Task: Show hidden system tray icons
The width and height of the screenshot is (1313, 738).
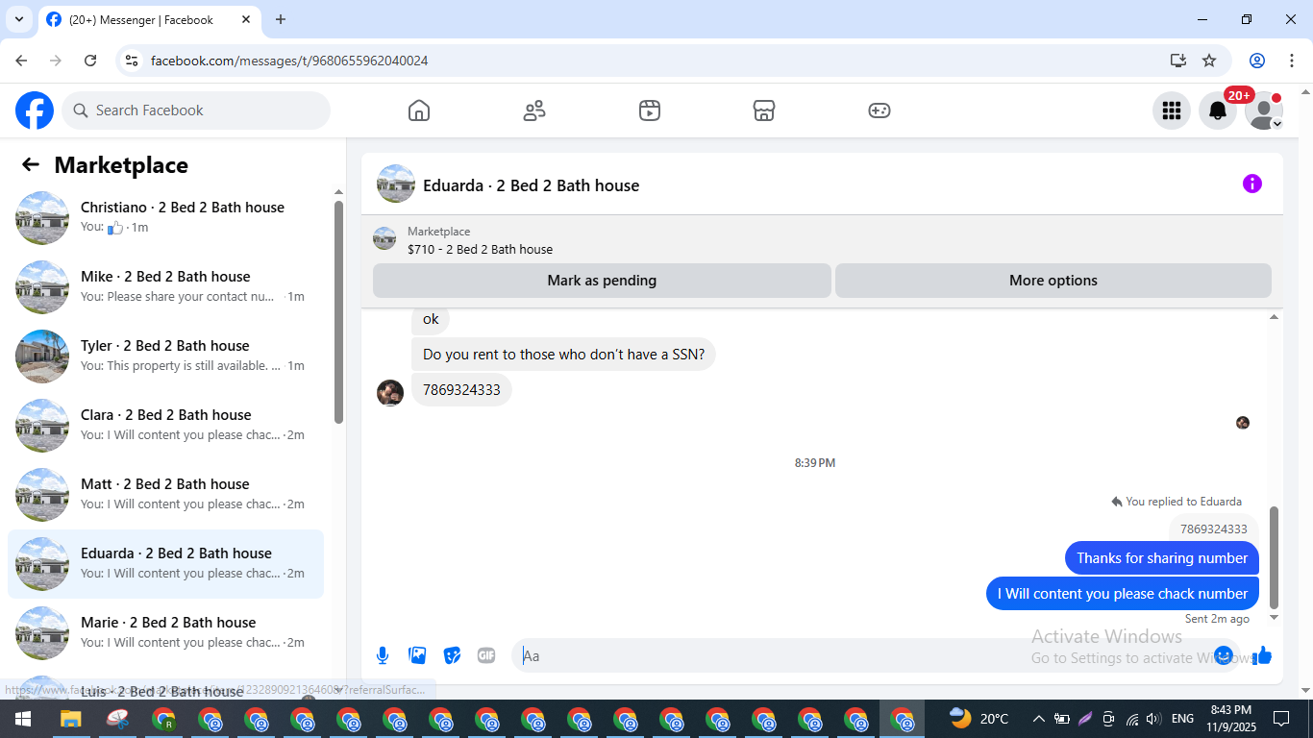Action: tap(1038, 719)
